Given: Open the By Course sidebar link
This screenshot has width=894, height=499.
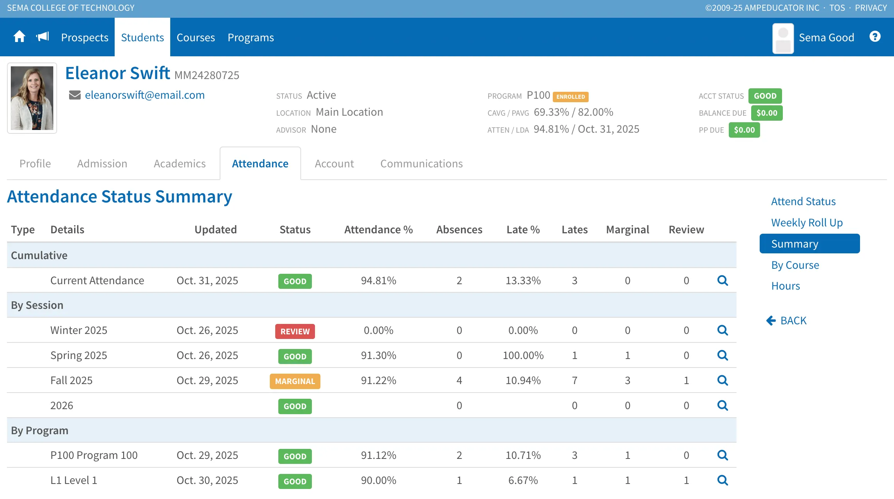Looking at the screenshot, I should (x=795, y=265).
